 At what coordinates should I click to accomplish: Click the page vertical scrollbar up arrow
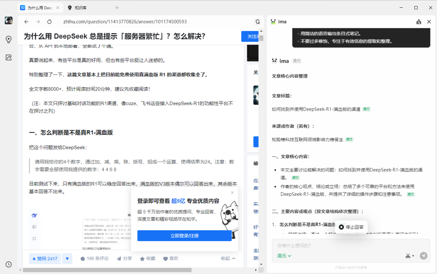tap(261, 31)
